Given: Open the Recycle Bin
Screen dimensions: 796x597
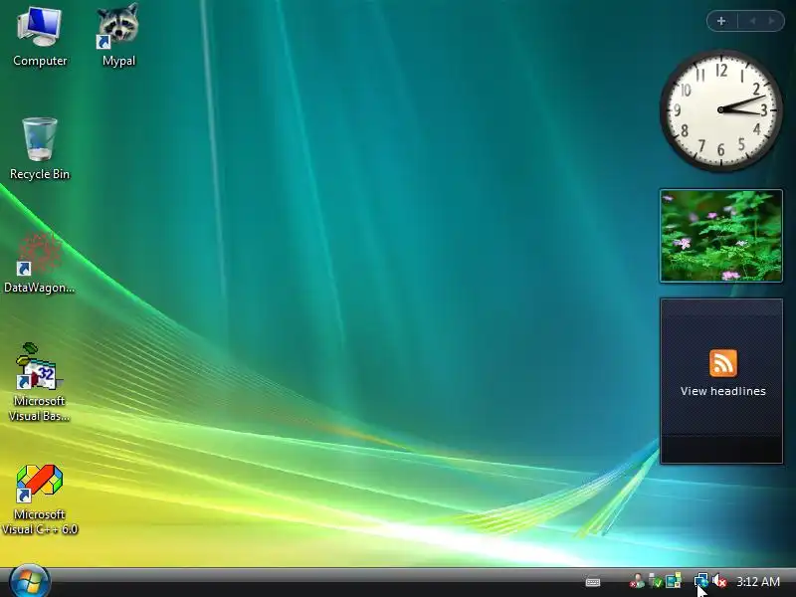Looking at the screenshot, I should click(40, 149).
